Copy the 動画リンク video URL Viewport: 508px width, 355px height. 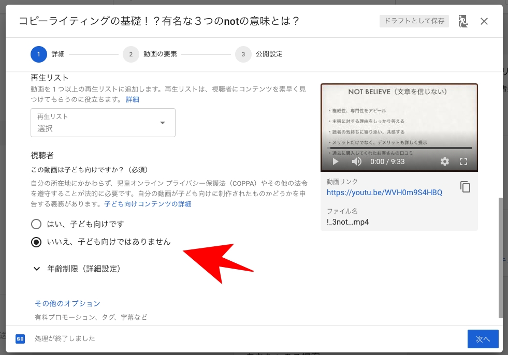[465, 187]
